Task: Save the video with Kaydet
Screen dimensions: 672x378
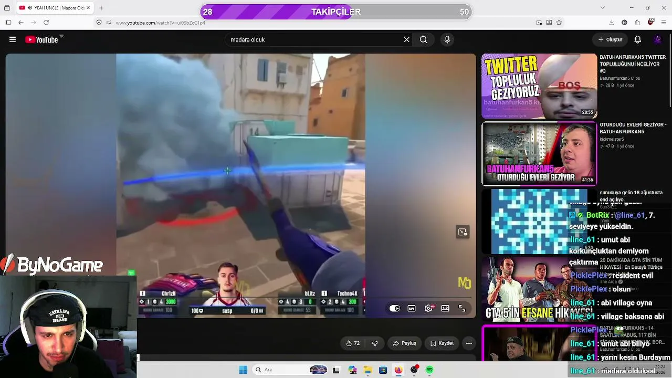Action: (442, 343)
